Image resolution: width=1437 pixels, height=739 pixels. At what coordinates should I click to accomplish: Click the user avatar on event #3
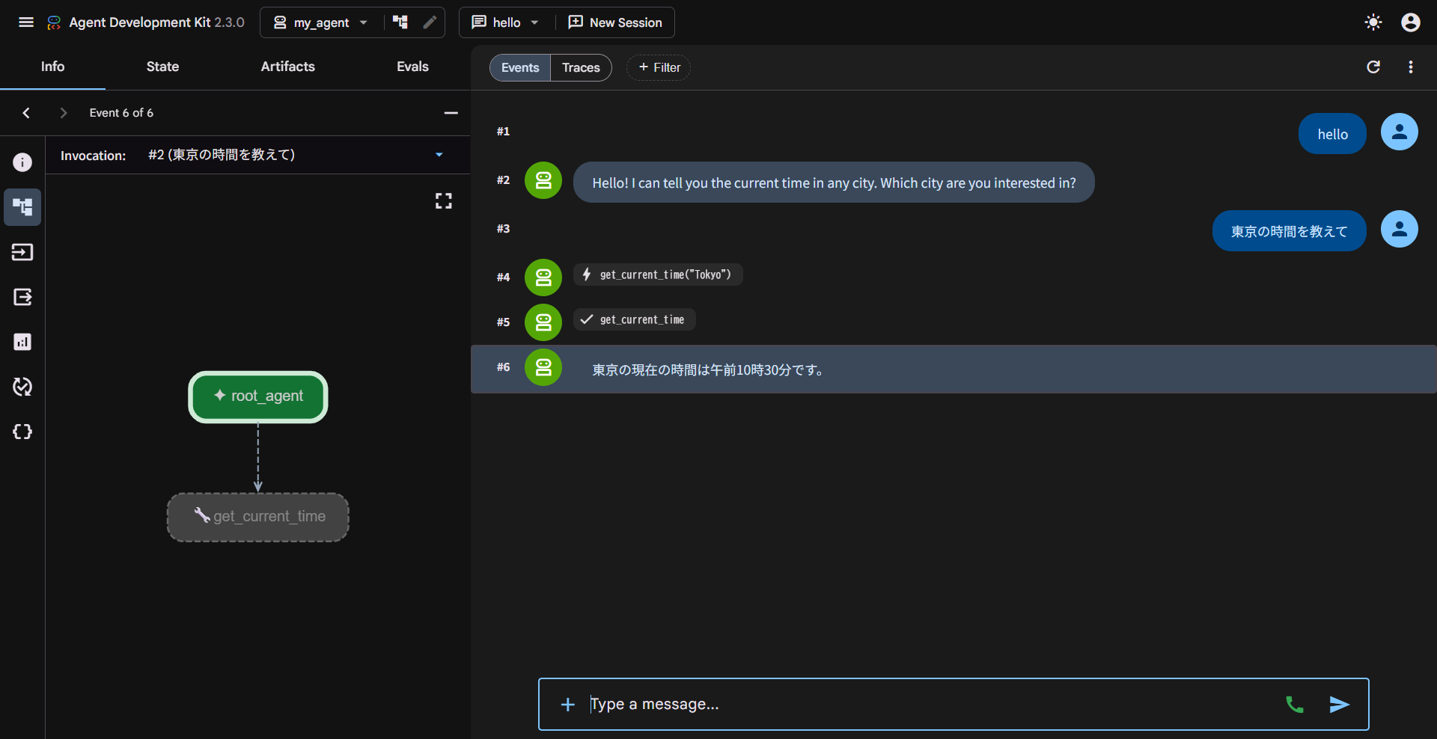coord(1400,229)
